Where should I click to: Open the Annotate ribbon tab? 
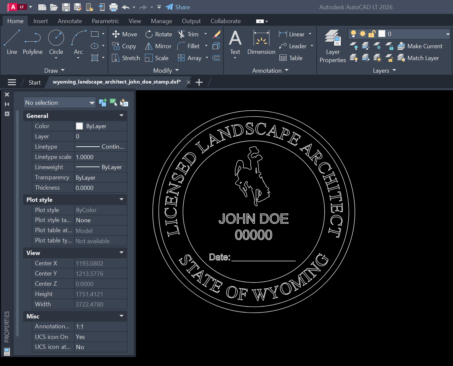pos(70,21)
